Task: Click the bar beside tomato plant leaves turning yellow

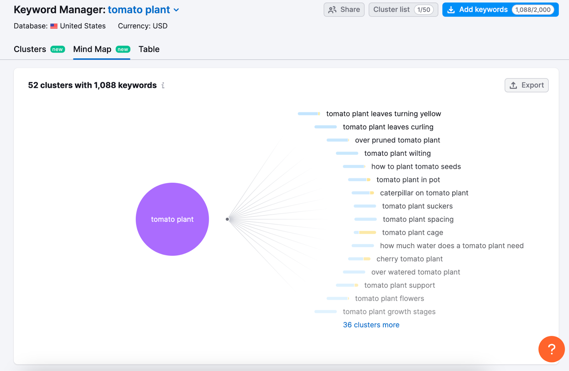Action: tap(309, 114)
